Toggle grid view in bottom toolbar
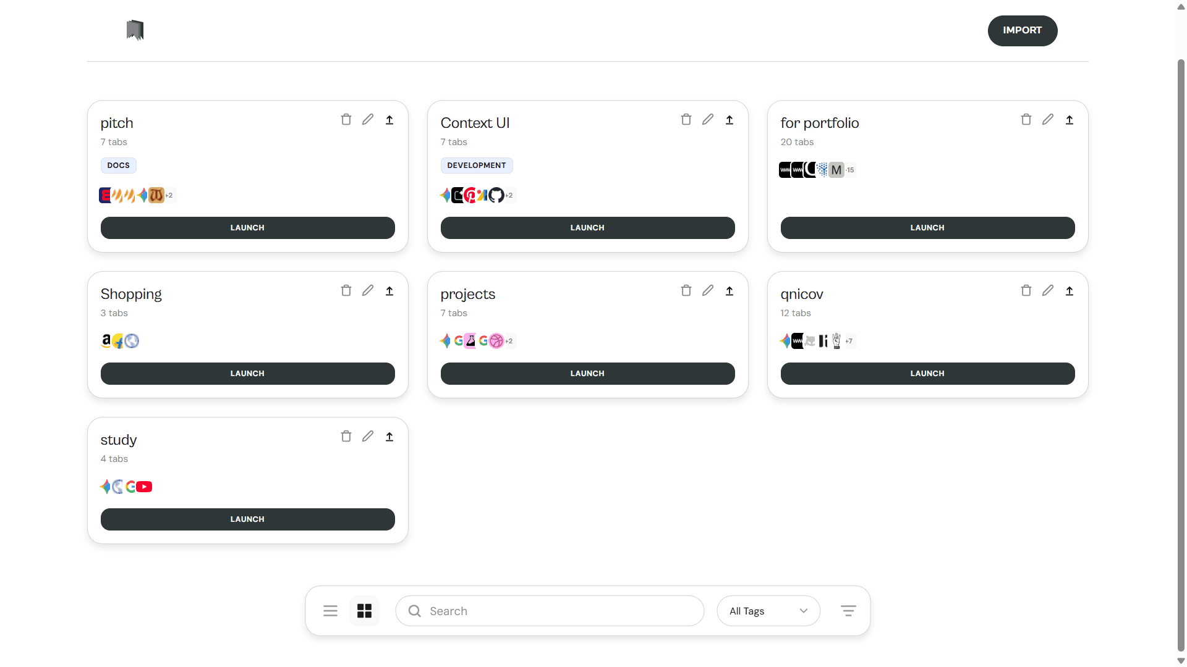1187x667 pixels. 364,611
